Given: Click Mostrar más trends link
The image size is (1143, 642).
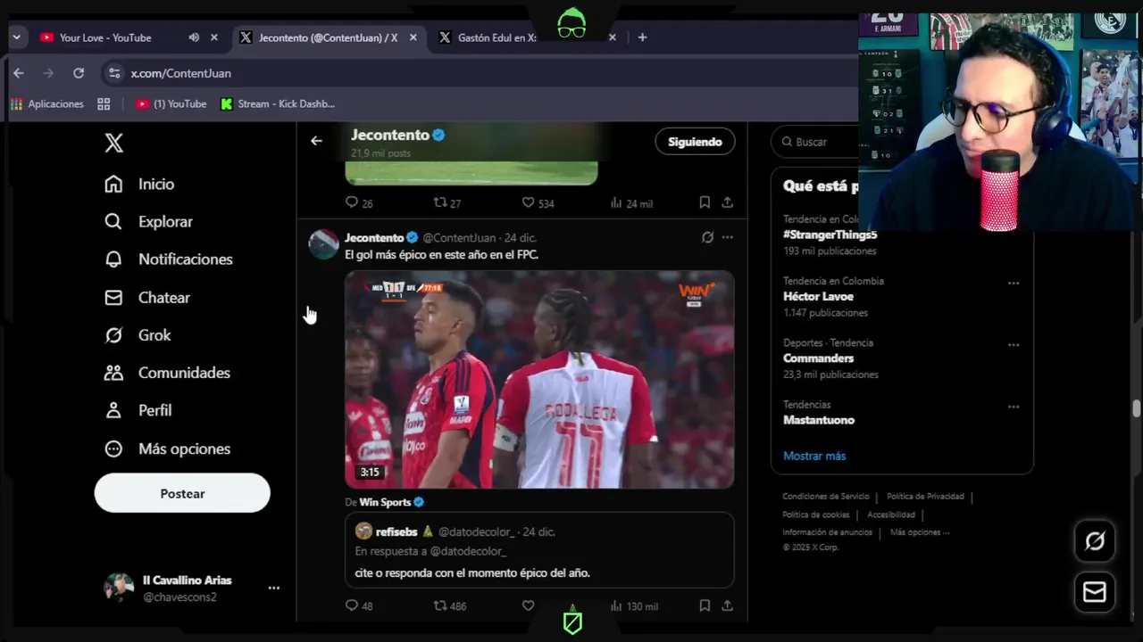Looking at the screenshot, I should [x=814, y=456].
